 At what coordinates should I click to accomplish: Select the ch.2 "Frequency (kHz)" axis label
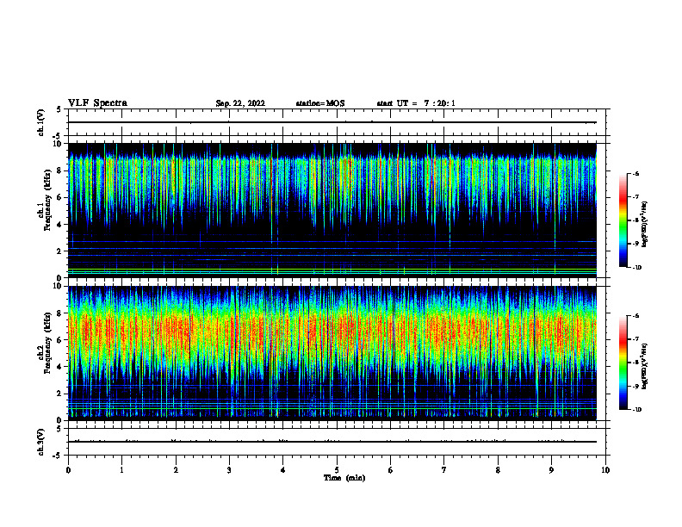pyautogui.click(x=47, y=343)
